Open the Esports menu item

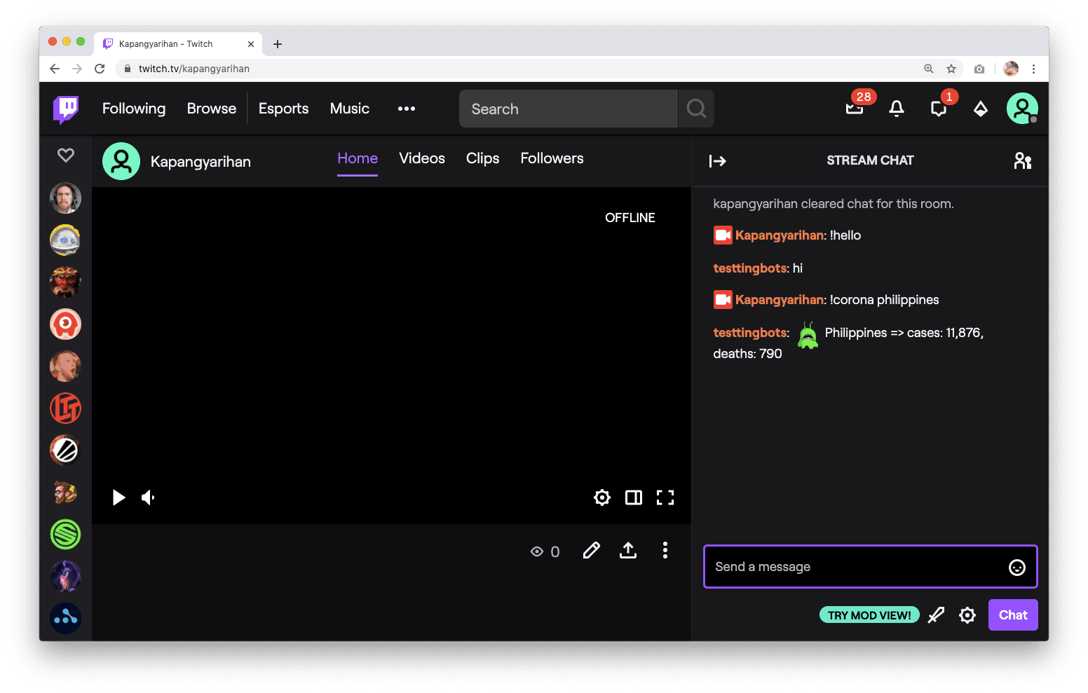click(x=283, y=109)
